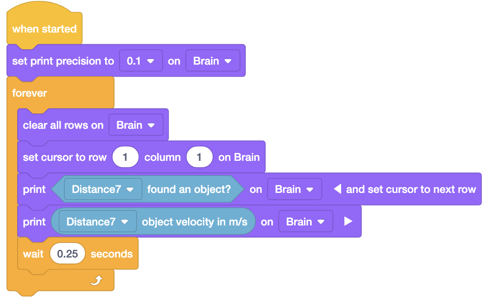This screenshot has height=304, width=484.
Task: Select the 'when started' hat block
Action: tap(44, 29)
